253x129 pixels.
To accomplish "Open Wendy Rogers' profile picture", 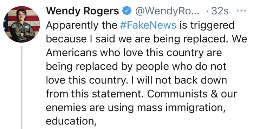I will pos(22,24).
